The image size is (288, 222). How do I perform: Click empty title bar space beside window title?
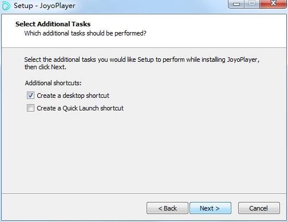(x=151, y=6)
